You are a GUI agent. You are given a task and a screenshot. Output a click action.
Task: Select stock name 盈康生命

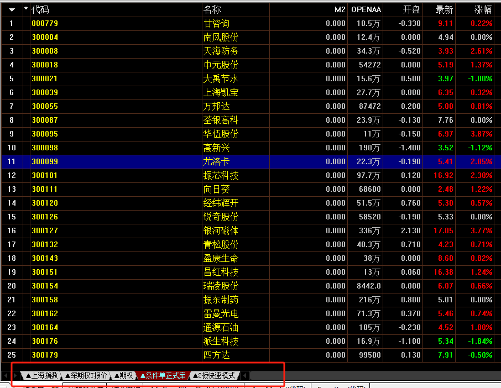(x=221, y=258)
